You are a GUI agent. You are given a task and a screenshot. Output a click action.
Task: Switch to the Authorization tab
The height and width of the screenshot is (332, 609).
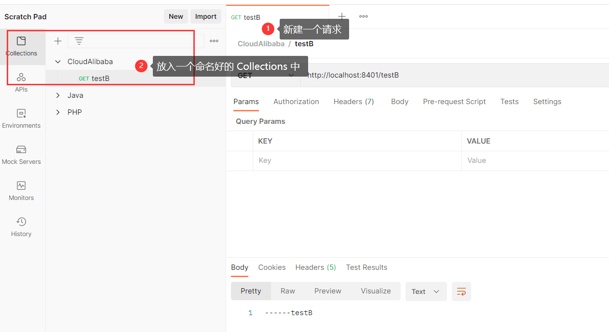tap(296, 102)
